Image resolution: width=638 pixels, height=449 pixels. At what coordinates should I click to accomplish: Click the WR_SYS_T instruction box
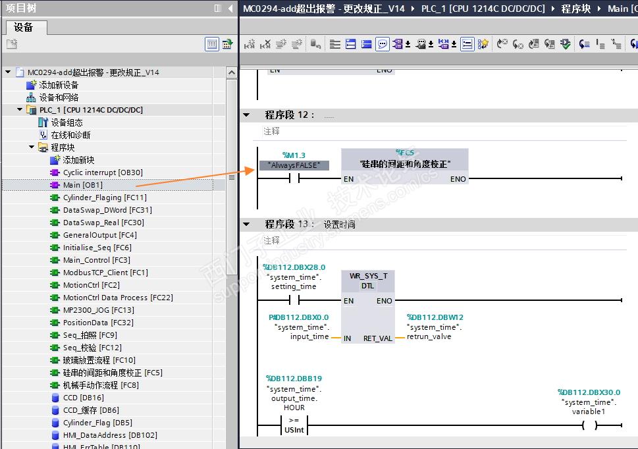point(368,307)
